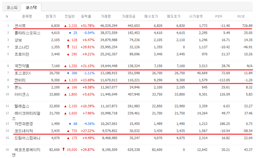
Task: Click the up triangle for 아이센스
Action: click(65, 94)
